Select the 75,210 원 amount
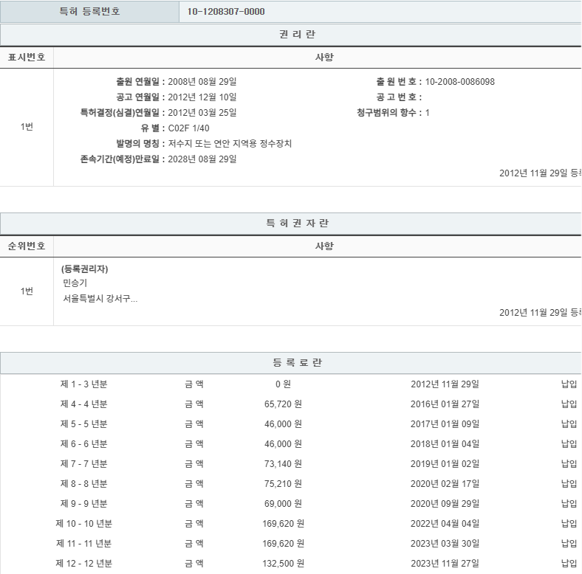The height and width of the screenshot is (574, 582). tap(283, 484)
